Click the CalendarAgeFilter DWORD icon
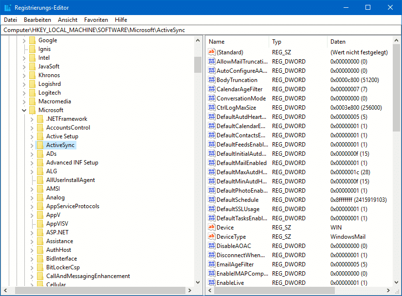The width and height of the screenshot is (402, 296). coord(212,89)
